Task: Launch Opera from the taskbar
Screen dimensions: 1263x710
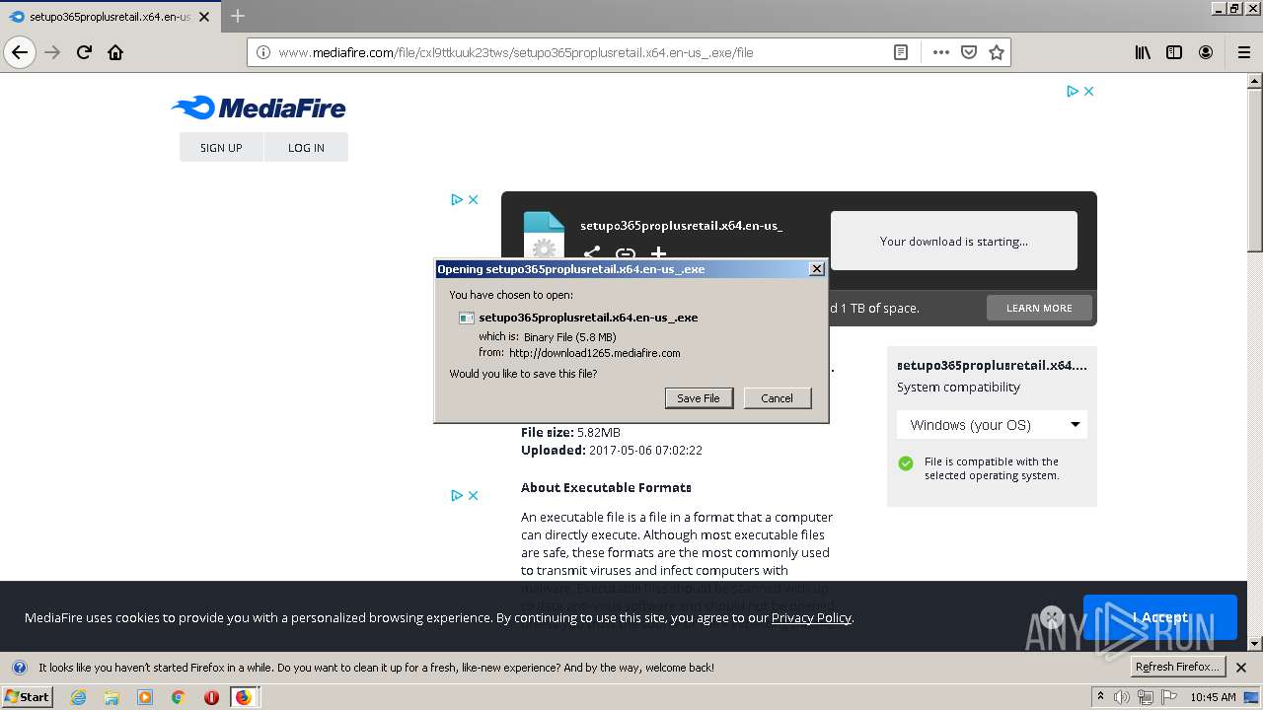Action: tap(211, 697)
